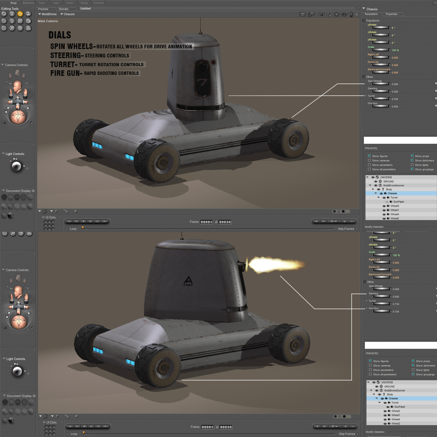The height and width of the screenshot is (437, 437).
Task: Collapse UNIVERSE node in upper Hierarchy
Action: pos(367,177)
